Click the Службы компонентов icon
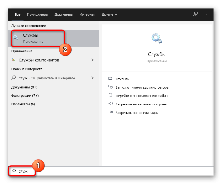The height and width of the screenshot is (184, 222). [13, 60]
